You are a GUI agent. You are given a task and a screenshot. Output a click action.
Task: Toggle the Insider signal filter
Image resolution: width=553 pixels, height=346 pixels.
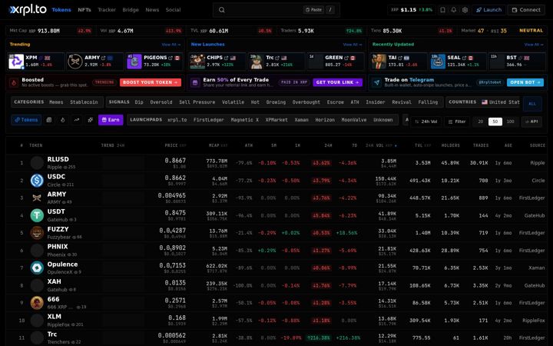pyautogui.click(x=376, y=102)
